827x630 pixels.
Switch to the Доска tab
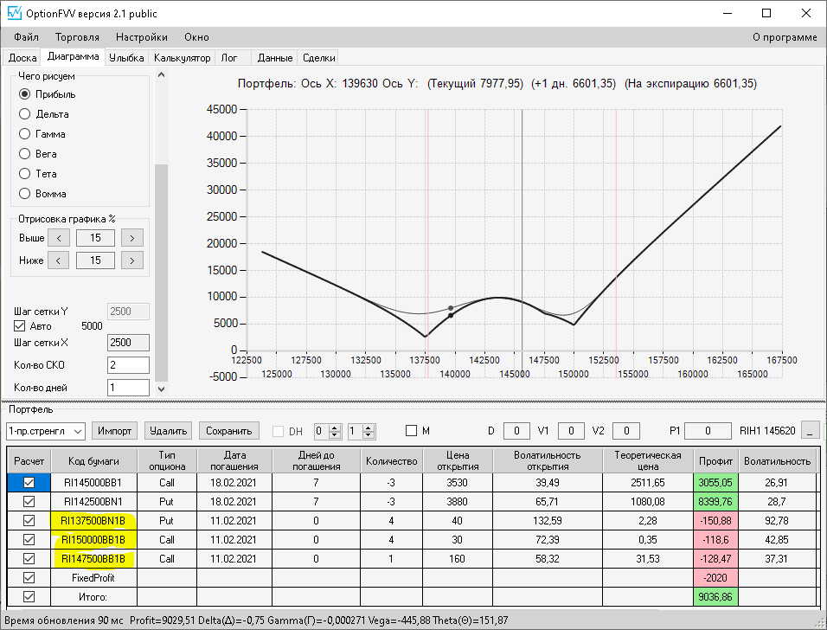pos(22,57)
